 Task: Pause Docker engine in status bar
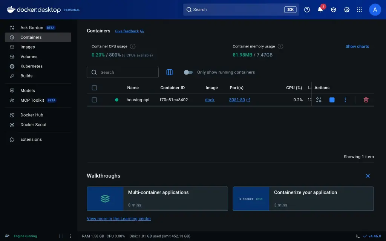point(61,236)
